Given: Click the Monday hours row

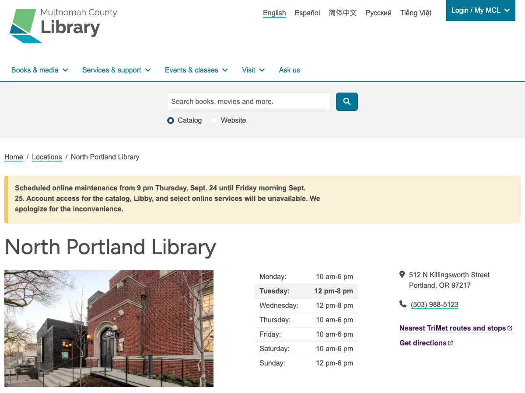Looking at the screenshot, I should (306, 276).
